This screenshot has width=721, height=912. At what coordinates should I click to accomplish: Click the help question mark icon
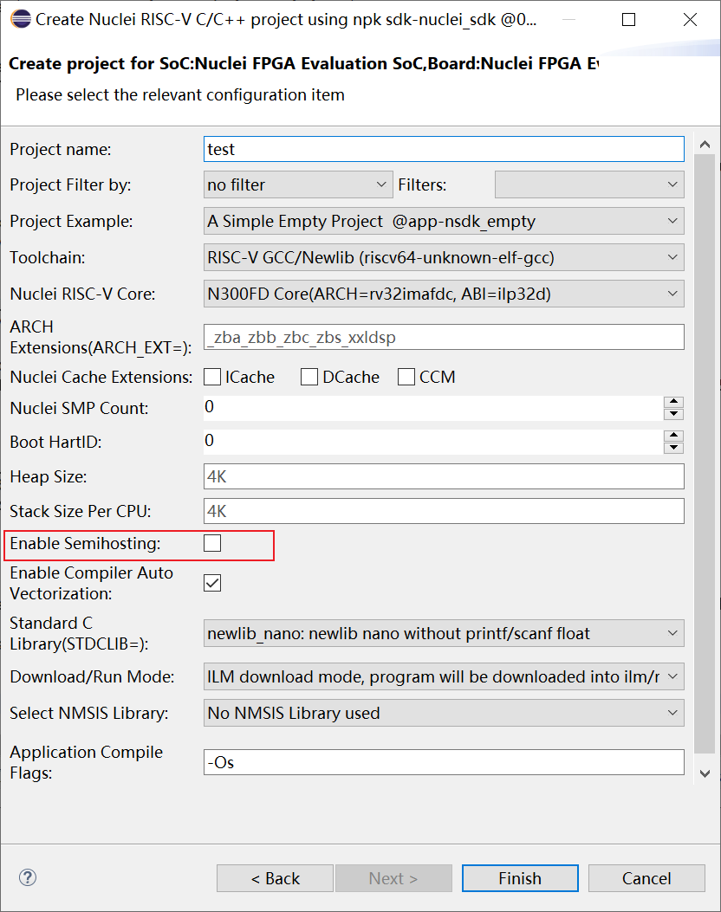28,877
